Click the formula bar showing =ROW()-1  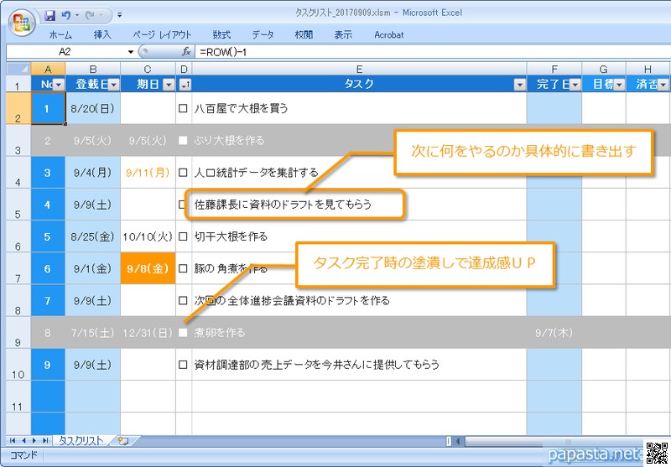[x=419, y=52]
